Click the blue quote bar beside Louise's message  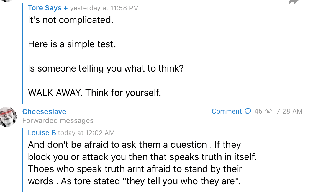tap(23, 160)
